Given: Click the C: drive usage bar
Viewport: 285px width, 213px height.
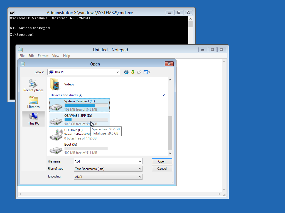Looking at the screenshot, I should (86, 105).
